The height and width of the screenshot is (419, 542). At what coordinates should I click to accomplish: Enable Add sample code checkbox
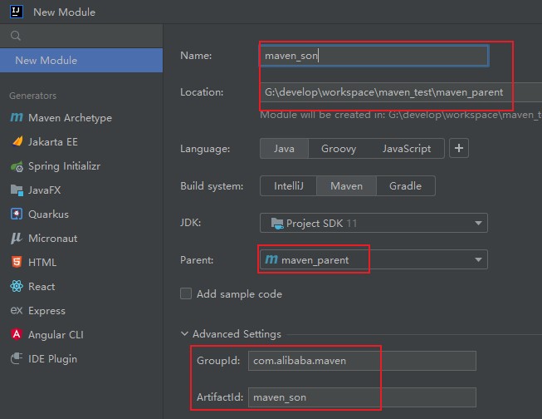click(x=186, y=293)
